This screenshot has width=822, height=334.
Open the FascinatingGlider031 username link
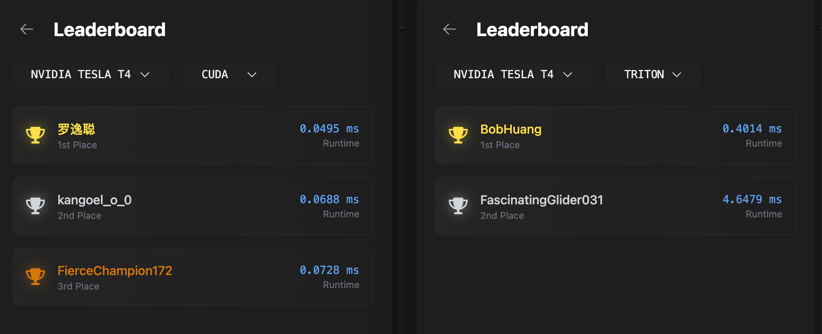541,200
